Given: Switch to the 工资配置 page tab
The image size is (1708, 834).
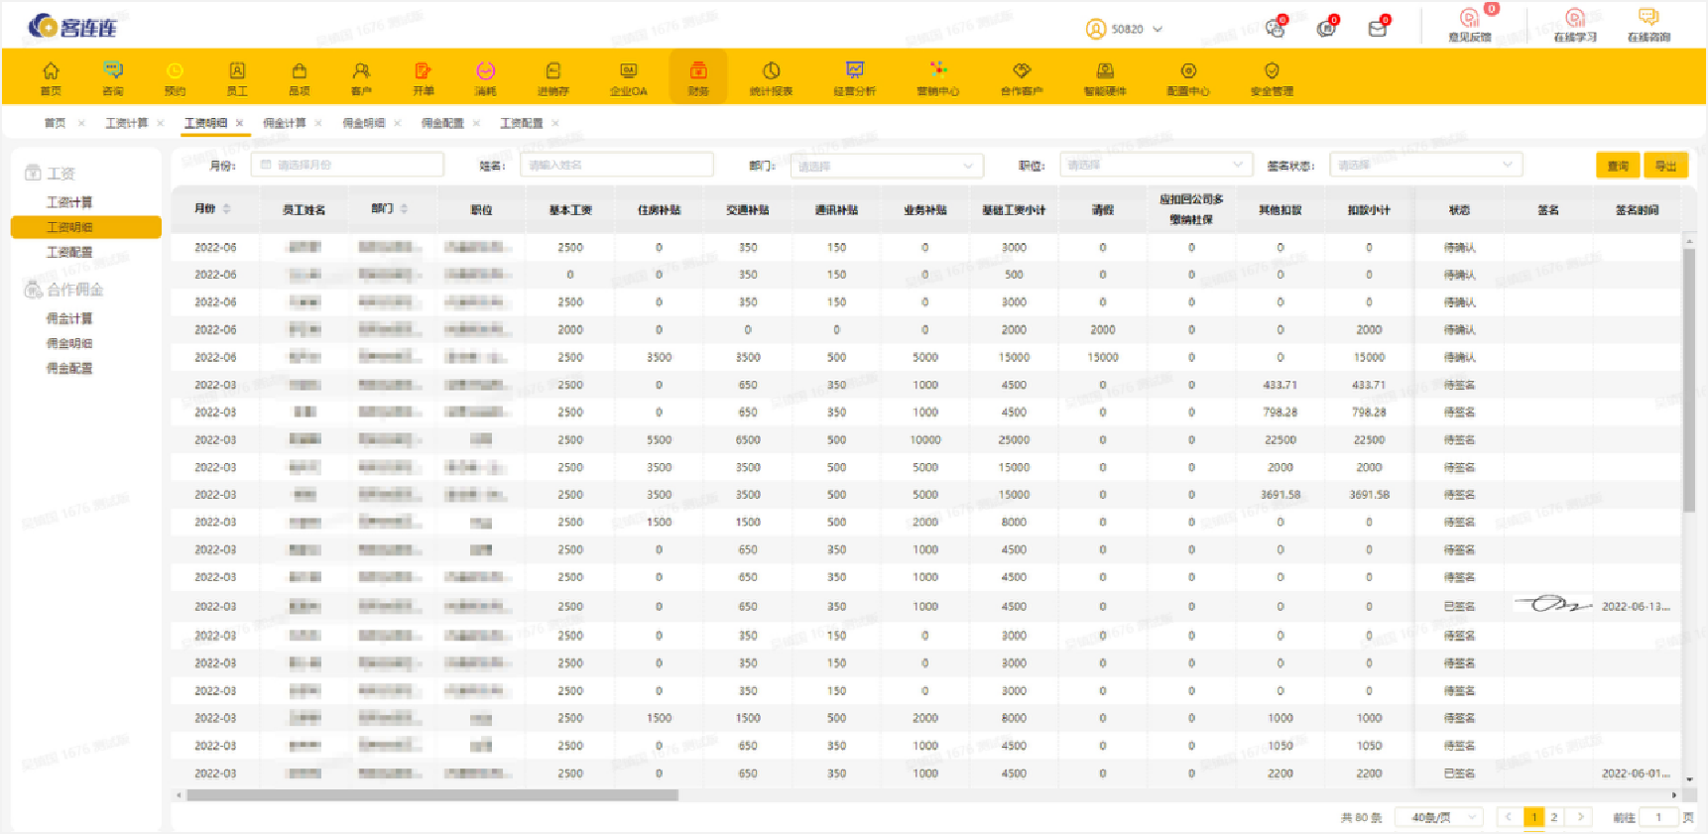Looking at the screenshot, I should pyautogui.click(x=522, y=123).
